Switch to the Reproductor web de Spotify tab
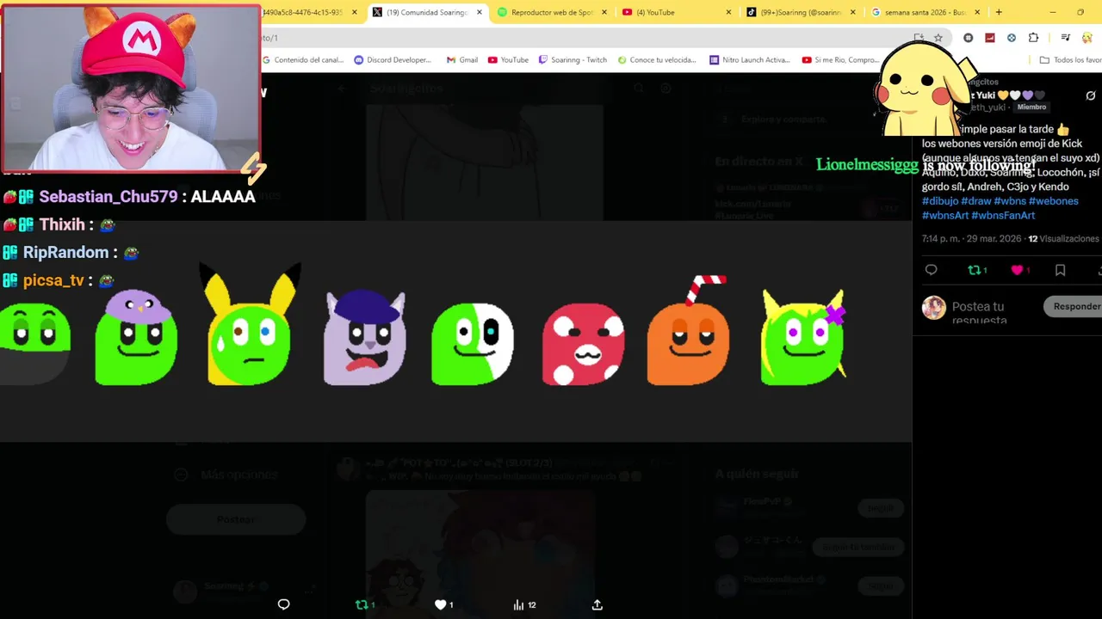Viewport: 1102px width, 619px height. click(551, 12)
